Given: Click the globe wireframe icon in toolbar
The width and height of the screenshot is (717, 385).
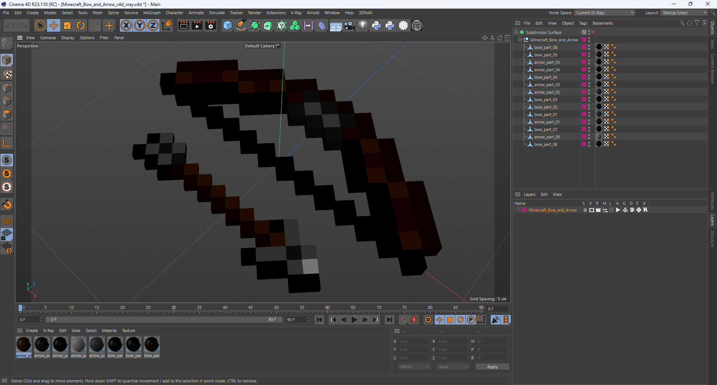Looking at the screenshot, I should 417,25.
